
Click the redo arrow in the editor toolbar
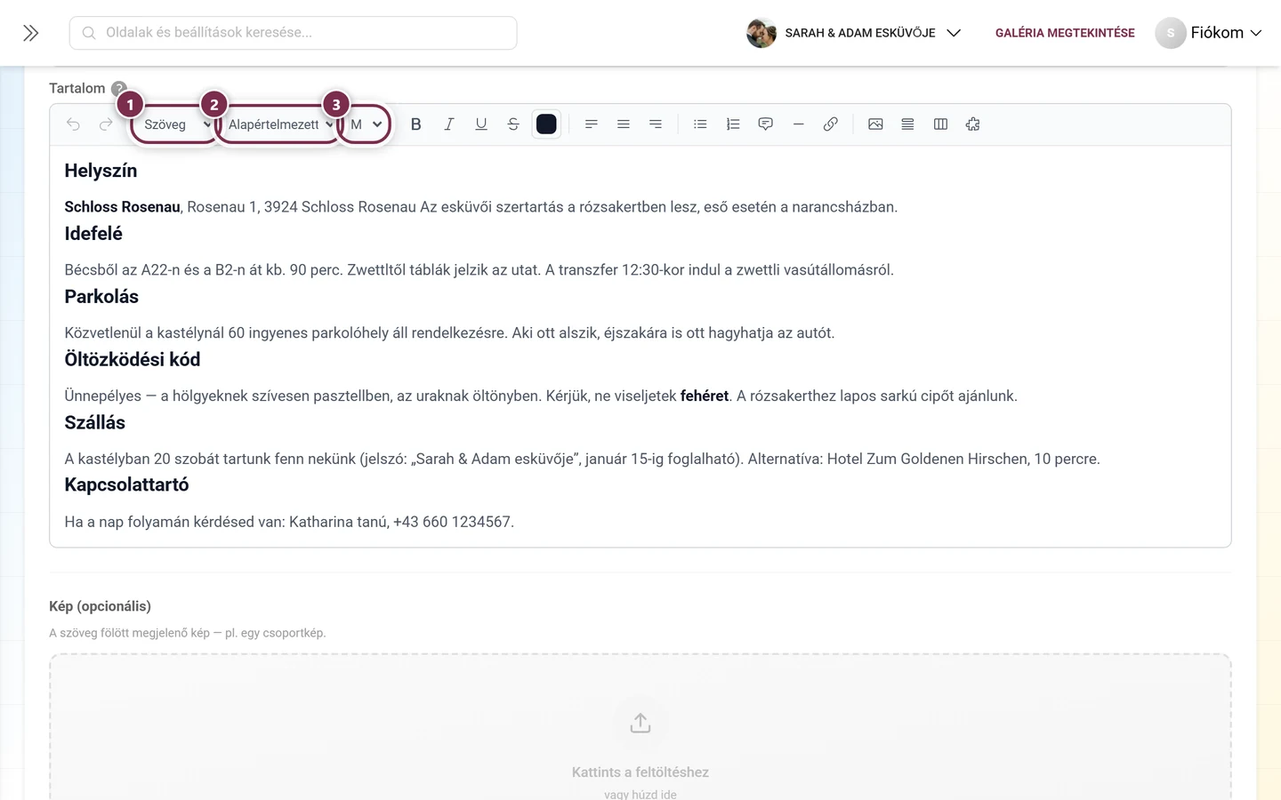(x=106, y=124)
